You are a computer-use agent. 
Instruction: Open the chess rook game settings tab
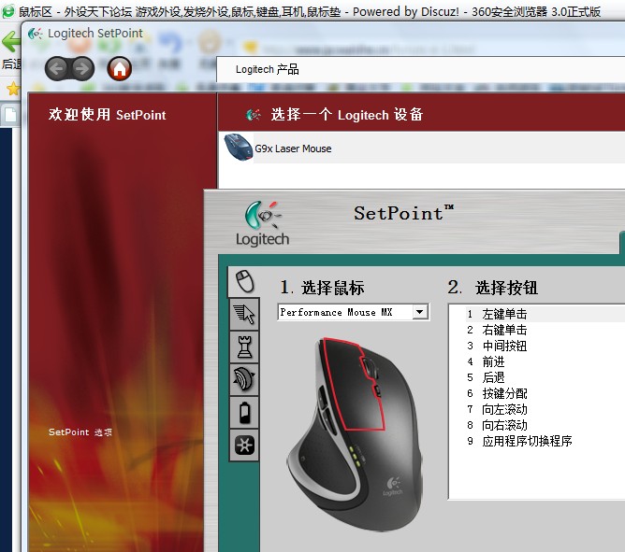244,347
